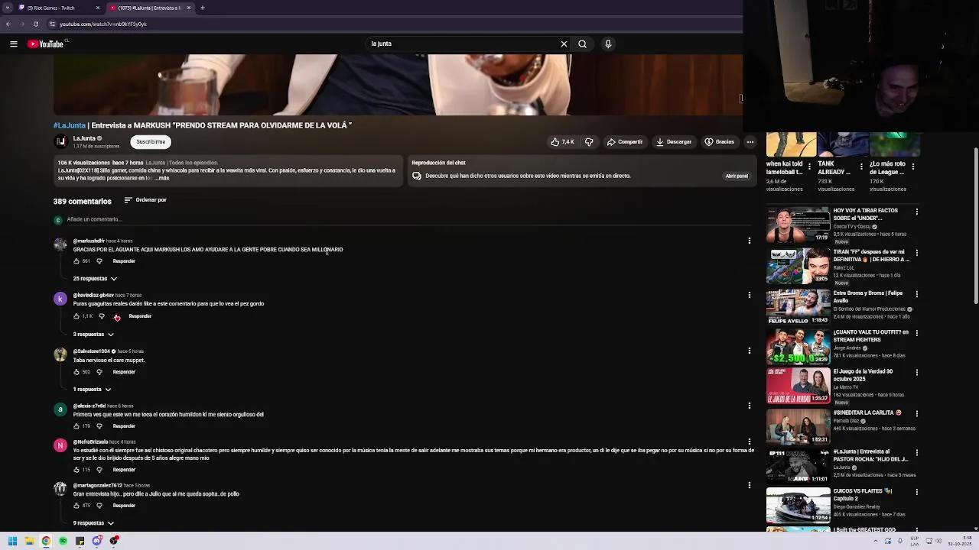Expand 1 respuesta under Salvatore1304's comment
The image size is (979, 550).
pos(92,390)
